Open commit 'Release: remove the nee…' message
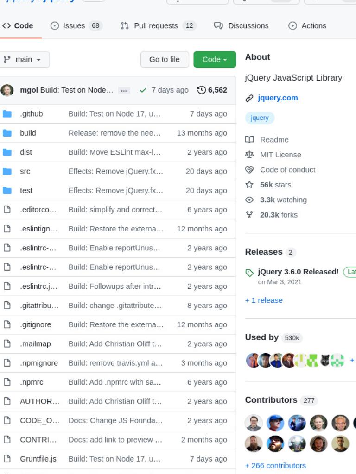 tap(114, 133)
